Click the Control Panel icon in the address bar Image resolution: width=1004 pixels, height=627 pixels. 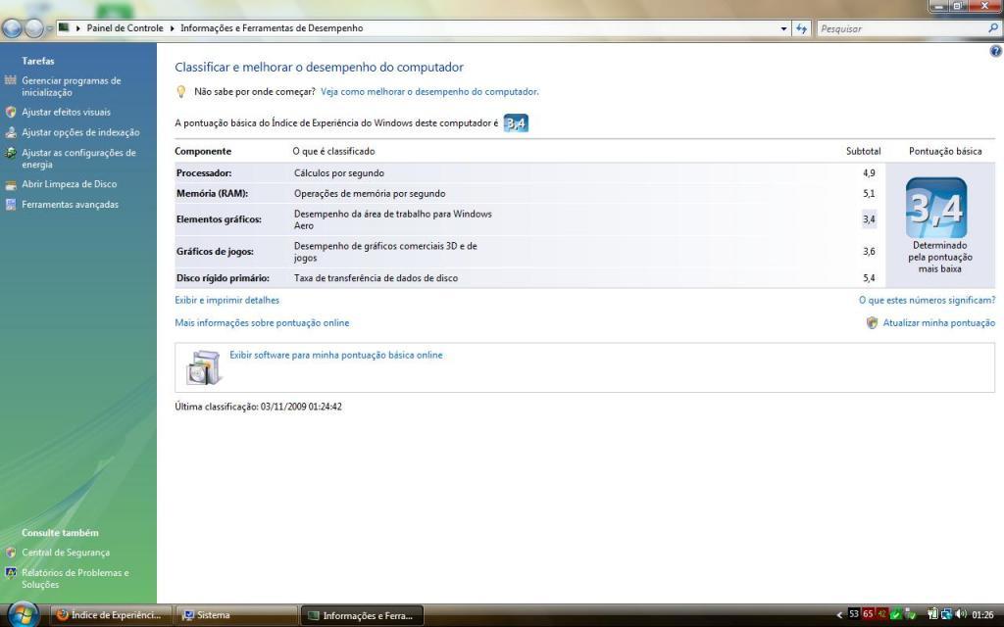point(64,27)
